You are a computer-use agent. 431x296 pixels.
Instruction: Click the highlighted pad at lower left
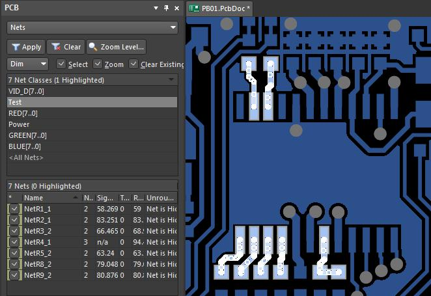221,271
